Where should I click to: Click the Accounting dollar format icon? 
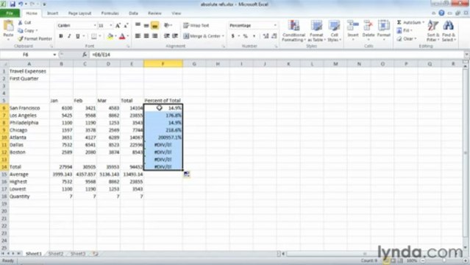pyautogui.click(x=233, y=36)
